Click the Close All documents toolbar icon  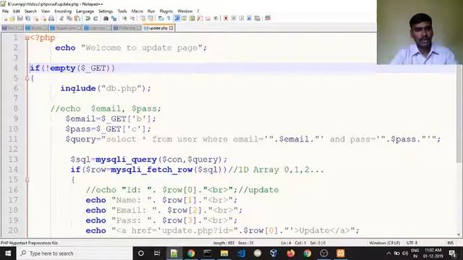click(43, 19)
